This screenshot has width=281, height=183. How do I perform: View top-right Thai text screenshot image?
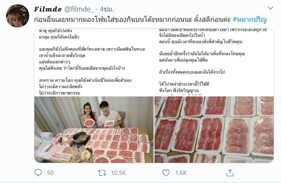tap(214, 62)
